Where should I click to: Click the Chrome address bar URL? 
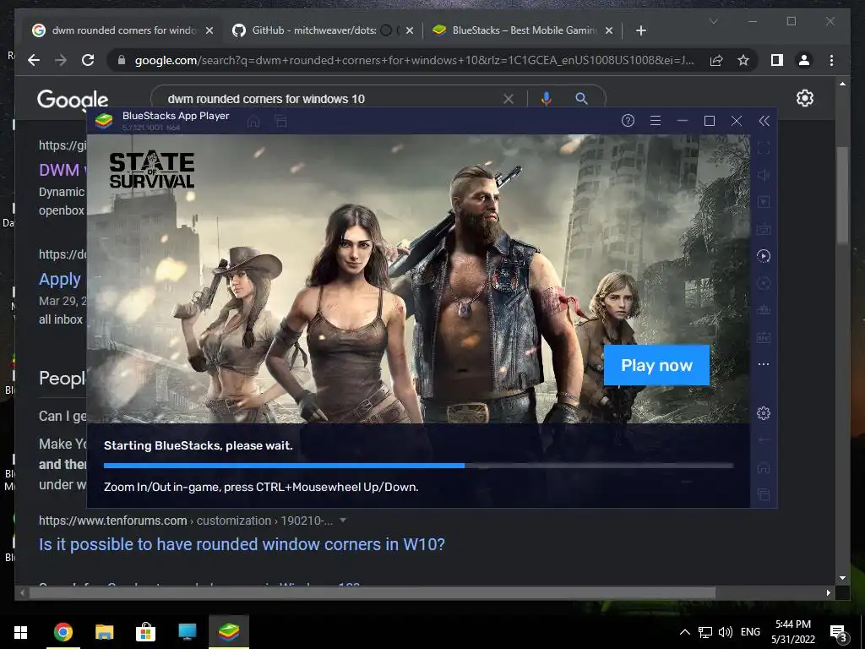pyautogui.click(x=414, y=60)
